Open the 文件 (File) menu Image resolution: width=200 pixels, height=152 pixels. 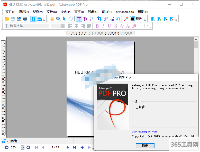pos(10,12)
